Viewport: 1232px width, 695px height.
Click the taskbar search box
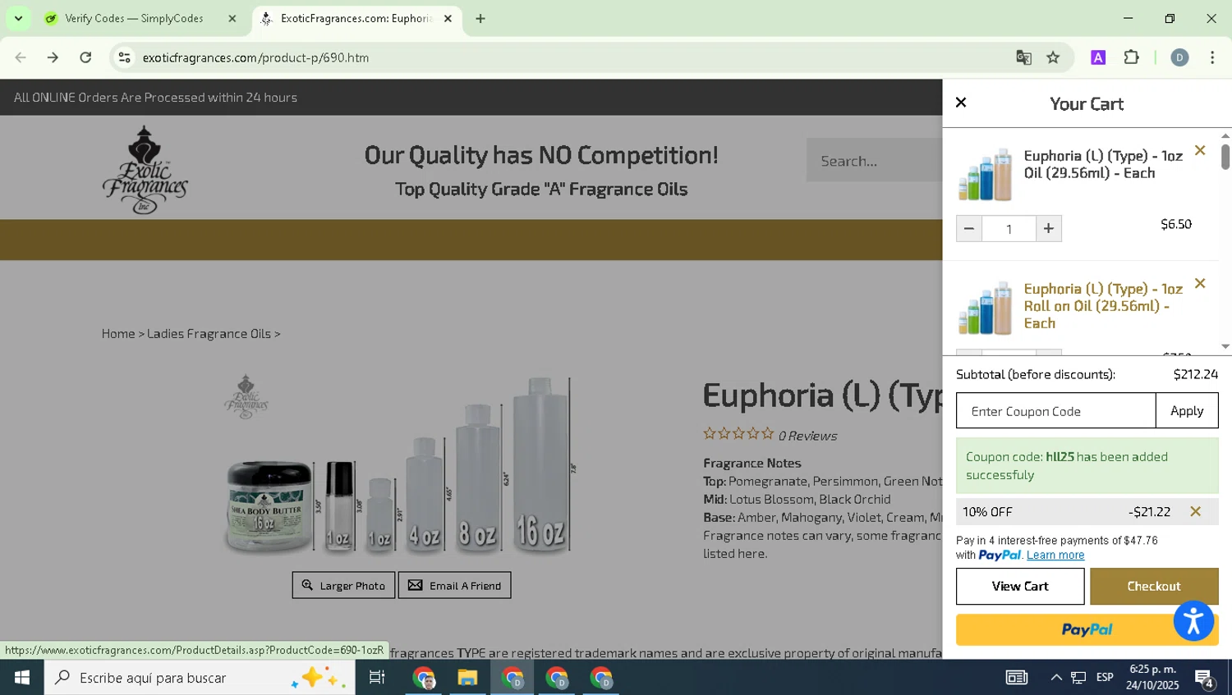tap(200, 678)
